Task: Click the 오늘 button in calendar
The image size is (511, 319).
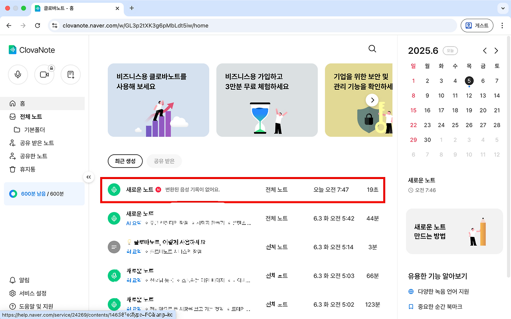Action: click(450, 51)
